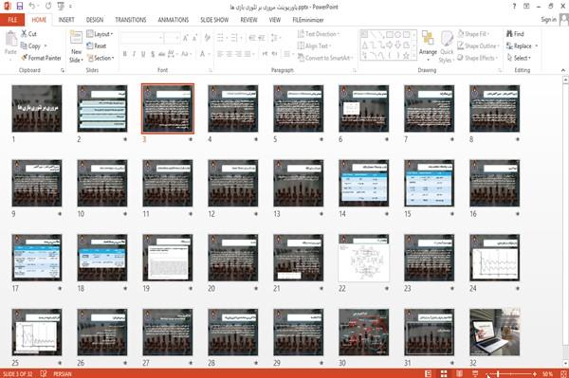Open Shape Effects dropdown
Image resolution: width=569 pixels, height=378 pixels.
click(477, 58)
